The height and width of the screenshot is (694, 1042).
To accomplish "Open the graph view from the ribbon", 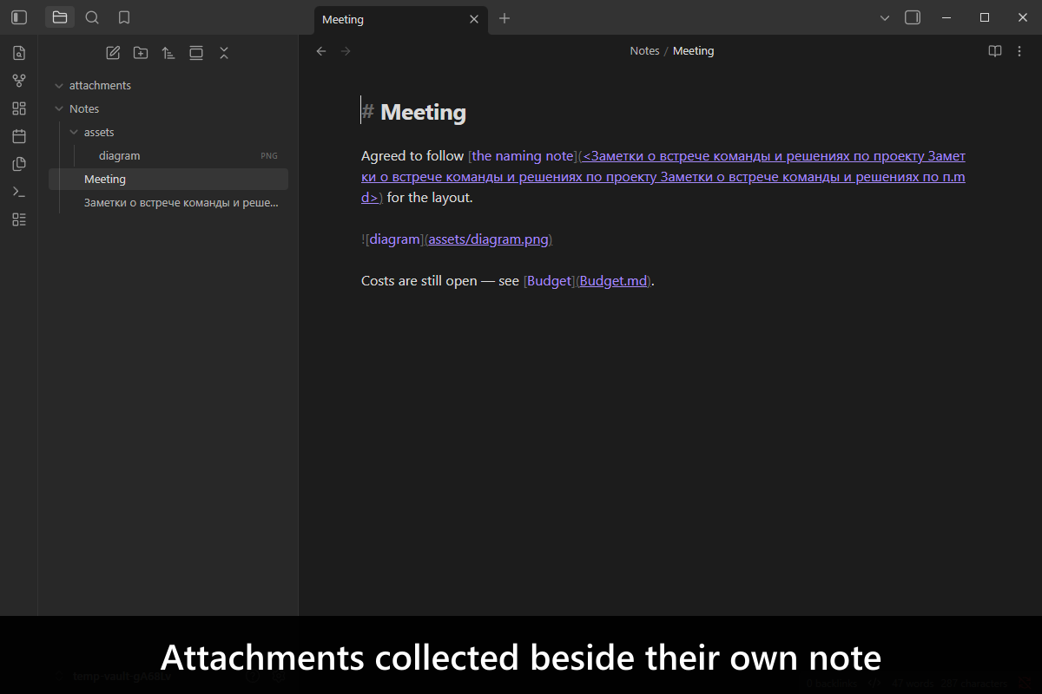I will click(x=19, y=81).
